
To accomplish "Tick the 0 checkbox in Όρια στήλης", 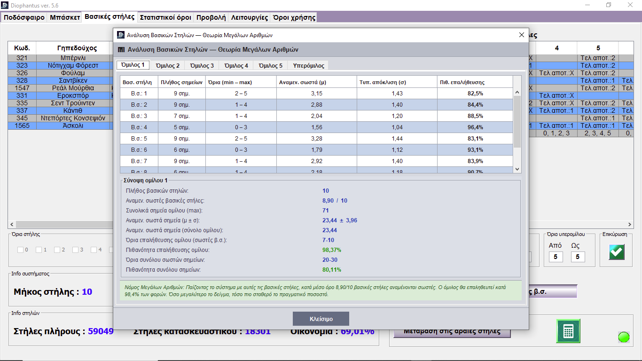I will tap(21, 250).
